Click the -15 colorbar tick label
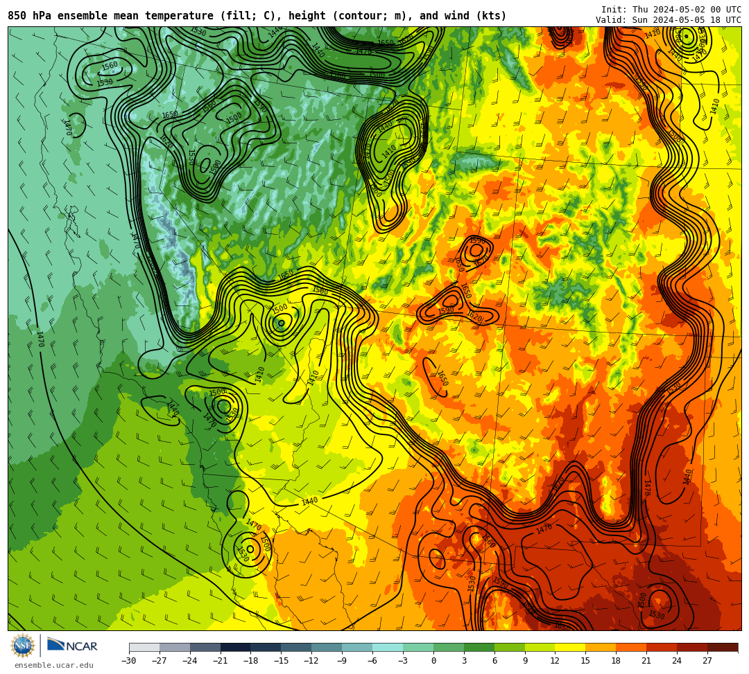 click(282, 661)
